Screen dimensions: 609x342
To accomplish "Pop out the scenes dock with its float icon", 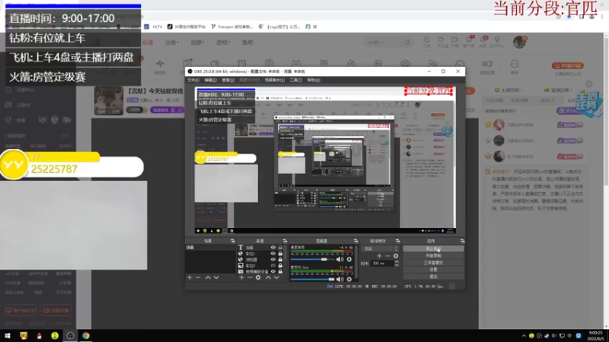I will pos(233,241).
